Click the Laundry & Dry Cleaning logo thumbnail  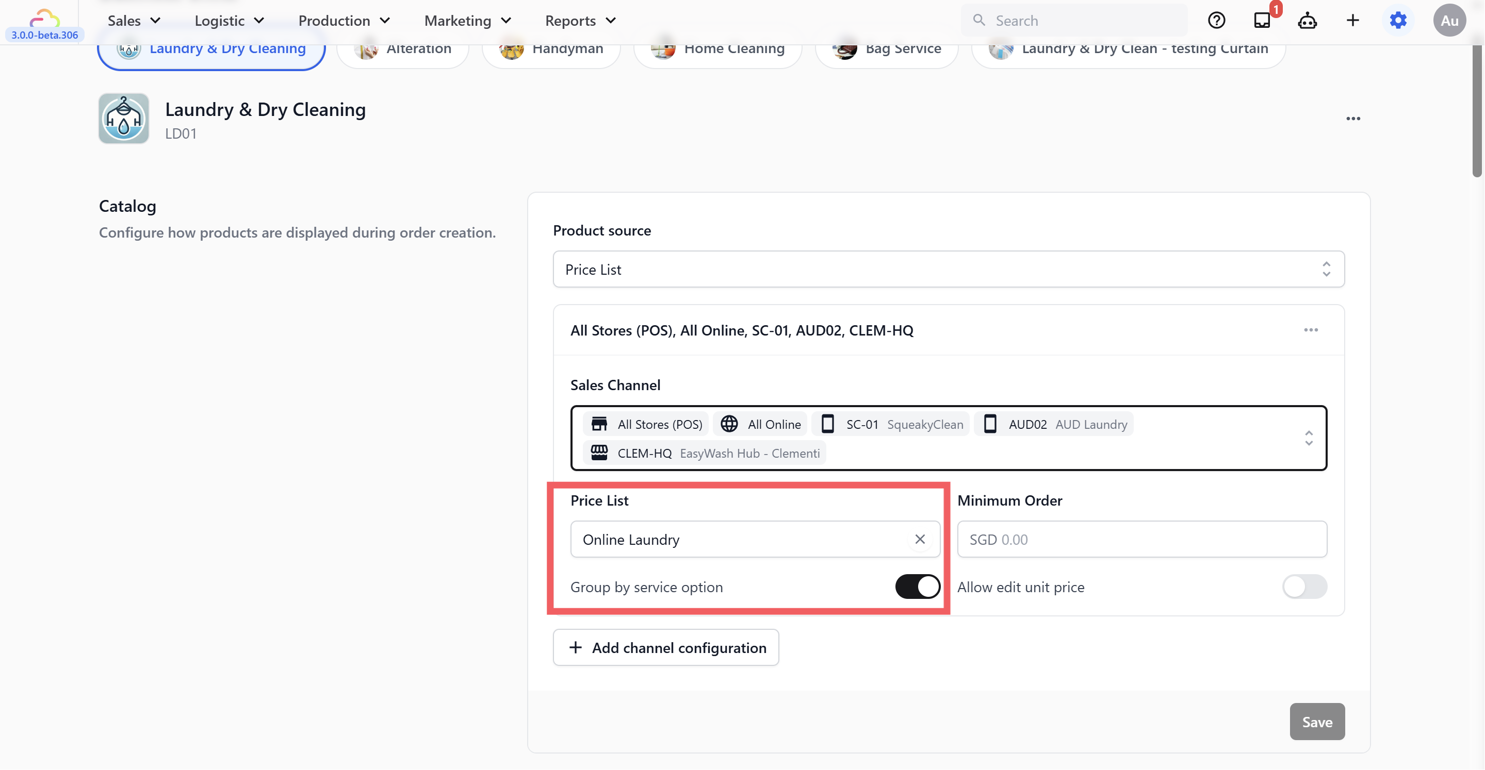[124, 119]
